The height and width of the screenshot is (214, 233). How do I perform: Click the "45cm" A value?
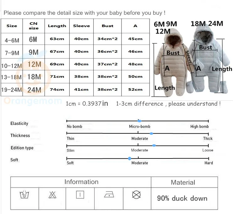pos(135,39)
